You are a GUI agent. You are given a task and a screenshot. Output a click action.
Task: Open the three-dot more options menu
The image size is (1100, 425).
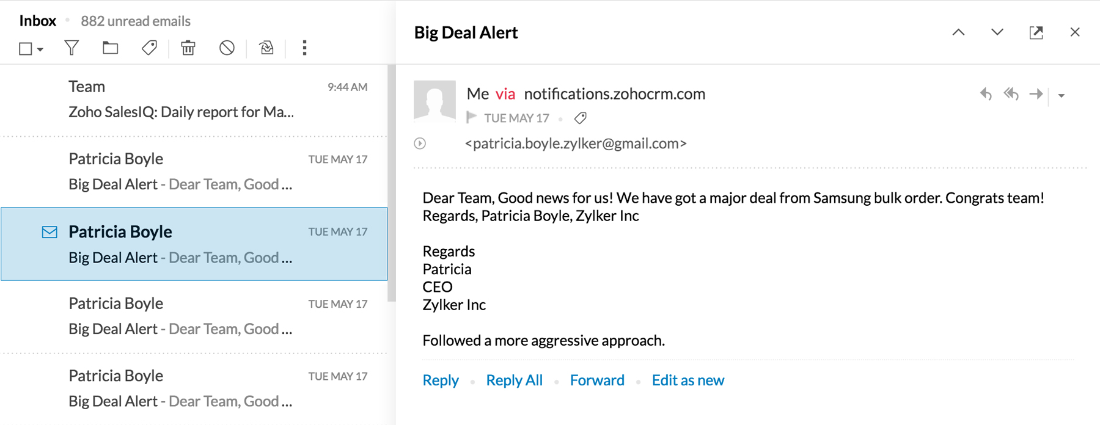[304, 48]
